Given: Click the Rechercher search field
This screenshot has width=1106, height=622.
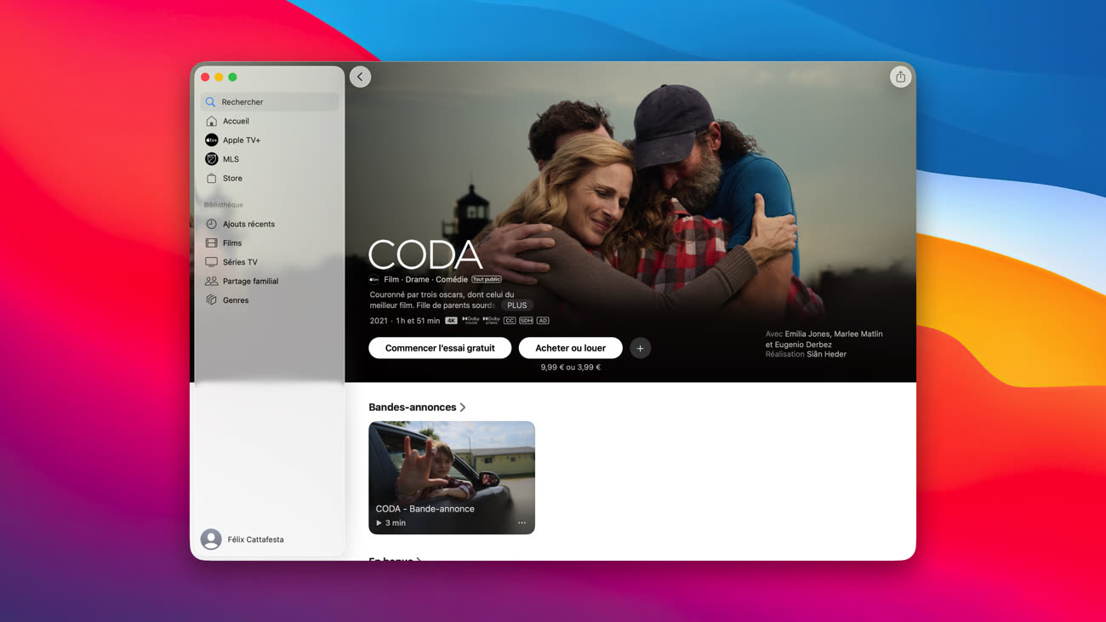Looking at the screenshot, I should pyautogui.click(x=270, y=102).
